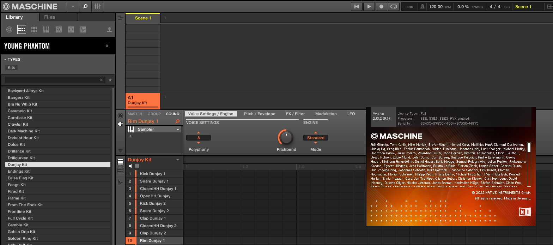553x245 pixels.
Task: Select Scene 1 tab
Action: [143, 18]
